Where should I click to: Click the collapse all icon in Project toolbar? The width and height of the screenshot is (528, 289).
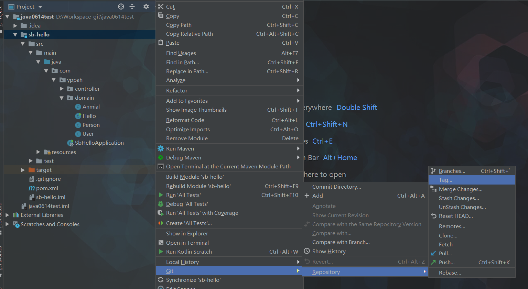[132, 7]
